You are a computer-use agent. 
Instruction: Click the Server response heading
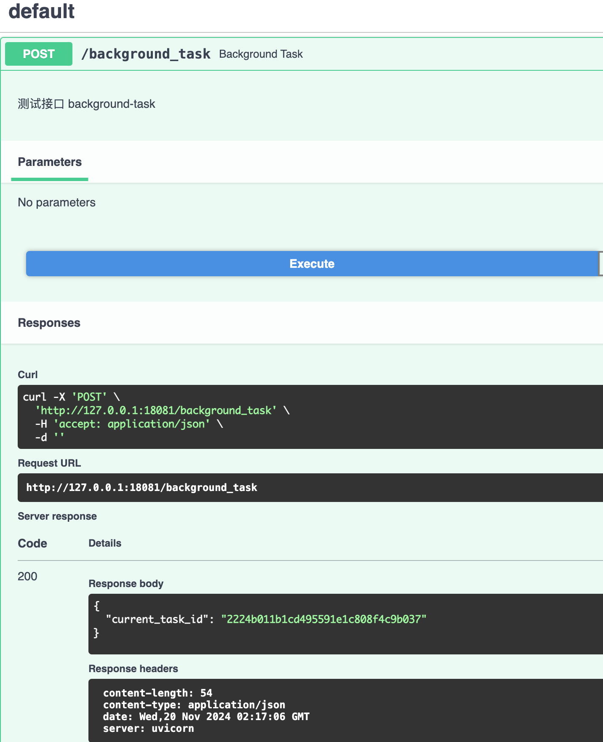pos(57,516)
